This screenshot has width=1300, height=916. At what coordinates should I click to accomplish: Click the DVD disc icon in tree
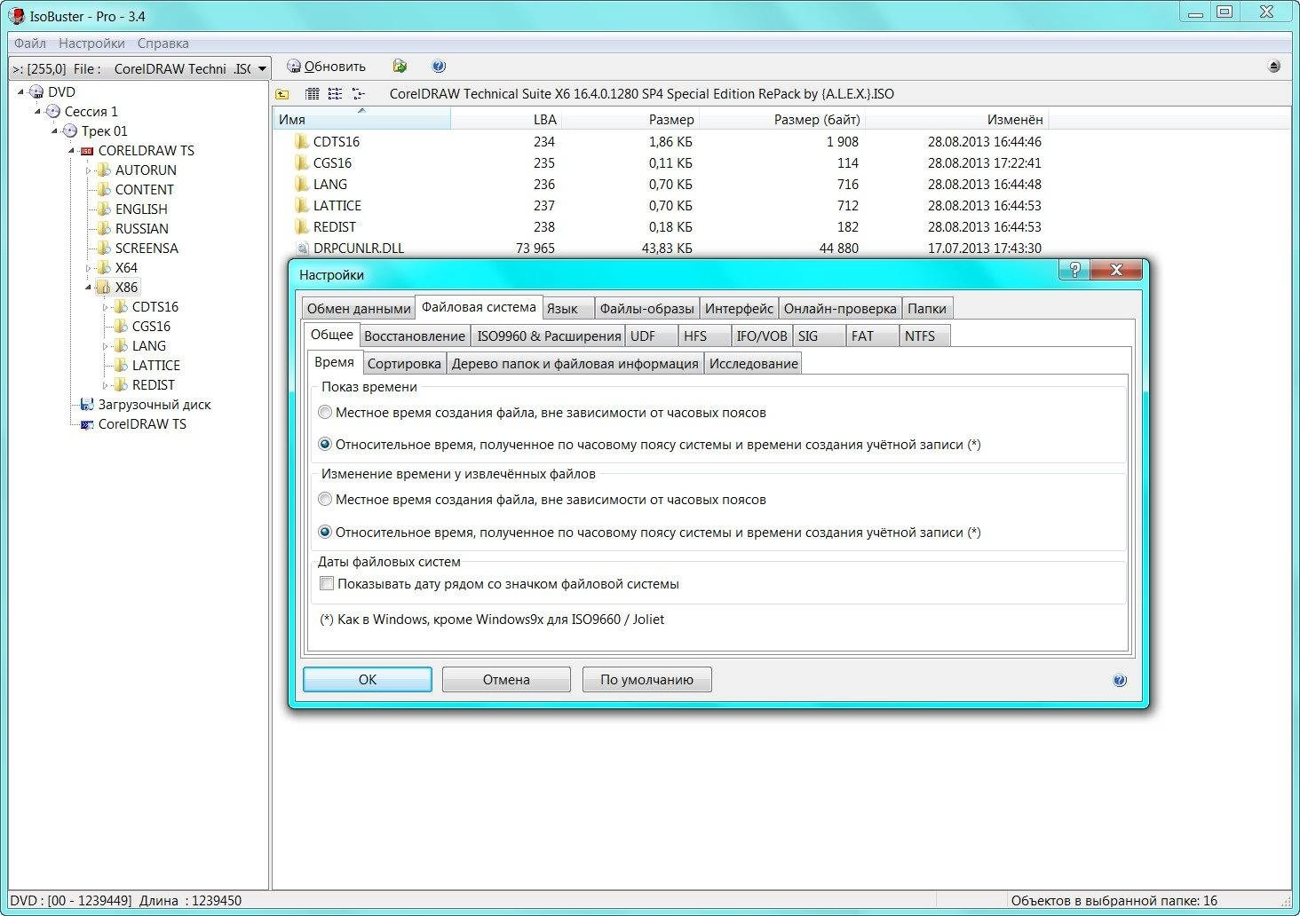pyautogui.click(x=36, y=92)
